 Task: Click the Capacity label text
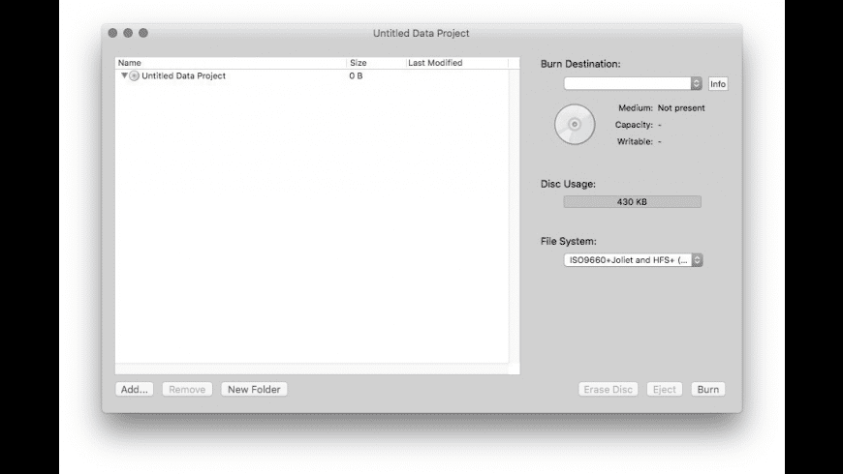[x=634, y=125]
